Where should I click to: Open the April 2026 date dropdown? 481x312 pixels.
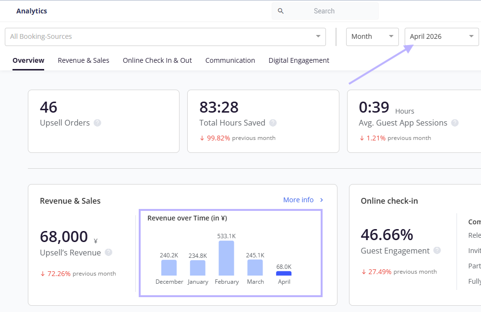(x=442, y=37)
